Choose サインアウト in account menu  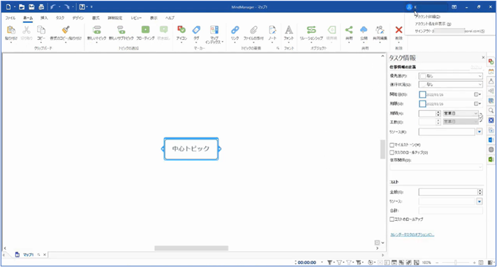point(450,31)
